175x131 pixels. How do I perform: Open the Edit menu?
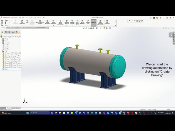[23, 18]
